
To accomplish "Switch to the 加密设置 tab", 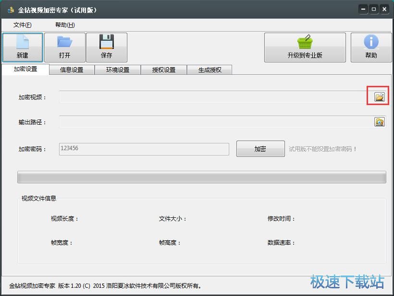I will [25, 69].
